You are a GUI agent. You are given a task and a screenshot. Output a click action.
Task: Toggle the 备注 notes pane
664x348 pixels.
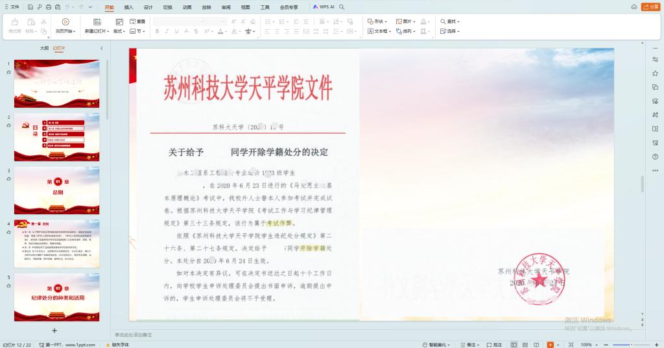pyautogui.click(x=468, y=345)
